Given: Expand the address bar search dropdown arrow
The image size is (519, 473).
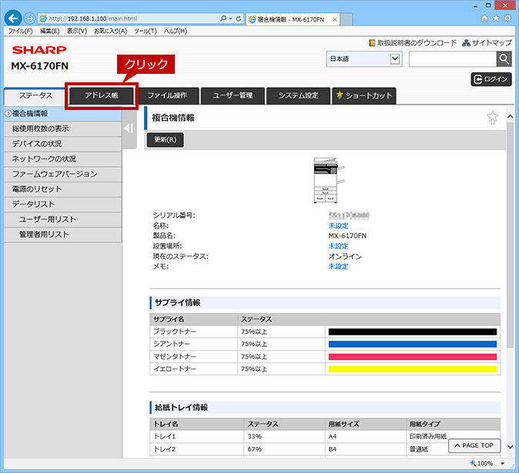Looking at the screenshot, I should (231, 18).
